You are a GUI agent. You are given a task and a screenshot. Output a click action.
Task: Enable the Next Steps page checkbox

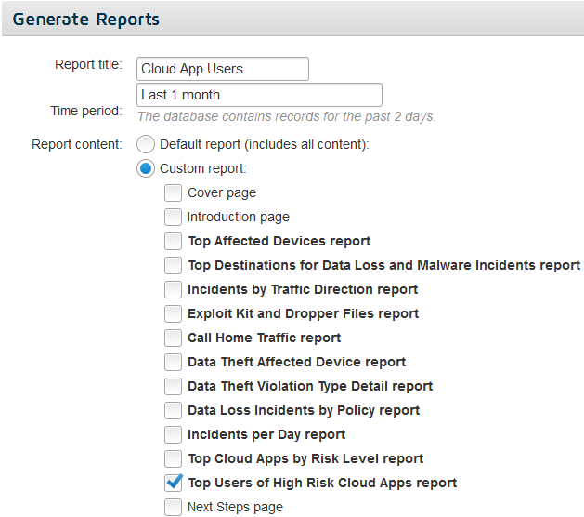pos(174,507)
